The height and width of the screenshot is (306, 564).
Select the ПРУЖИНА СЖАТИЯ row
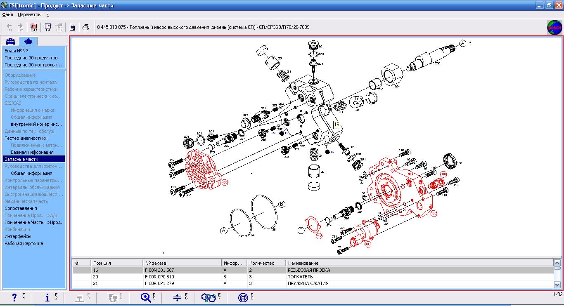tap(313, 283)
